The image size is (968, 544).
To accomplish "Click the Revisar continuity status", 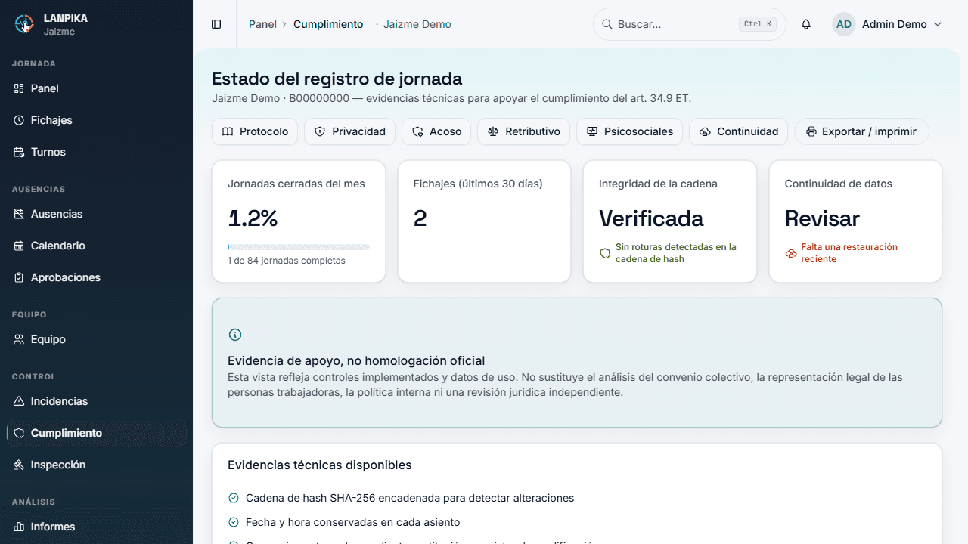I will tap(822, 218).
